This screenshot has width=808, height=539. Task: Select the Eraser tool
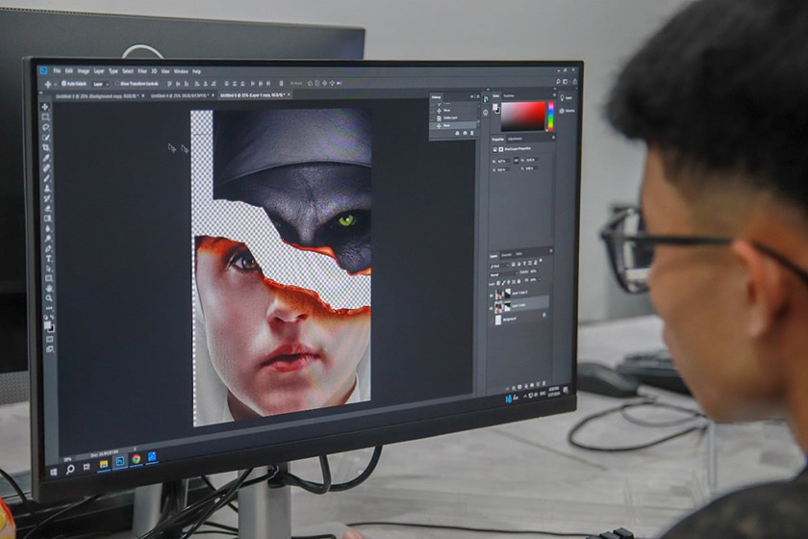(47, 208)
